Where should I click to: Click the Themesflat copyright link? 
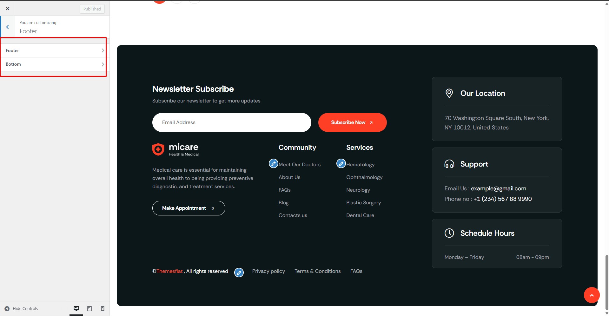[x=169, y=271]
